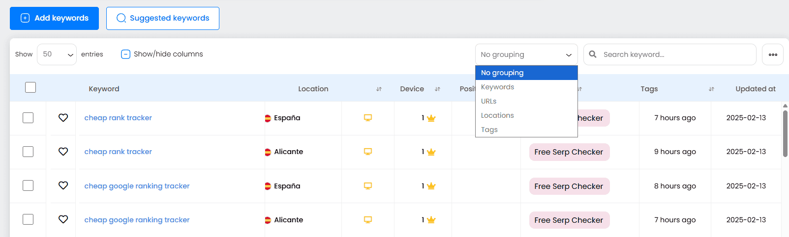789x237 pixels.
Task: Focus the Search keyword field
Action: (x=674, y=54)
